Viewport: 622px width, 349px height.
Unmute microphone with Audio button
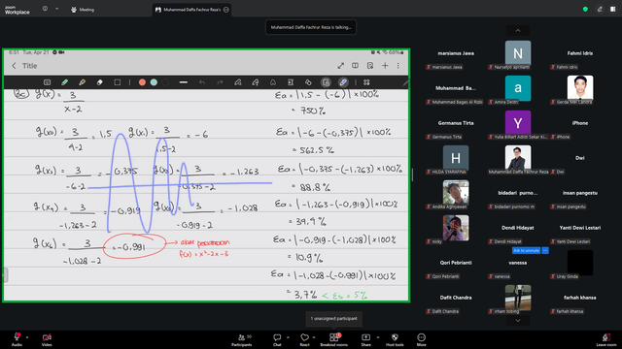(17, 339)
